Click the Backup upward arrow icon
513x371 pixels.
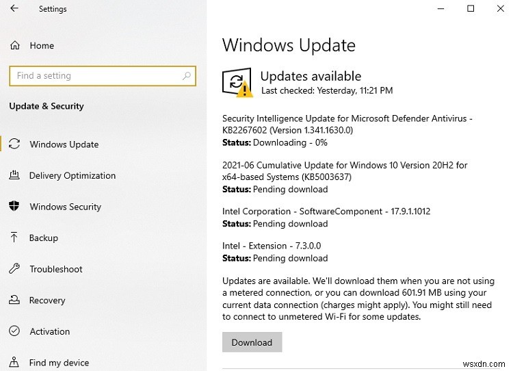[x=14, y=237]
